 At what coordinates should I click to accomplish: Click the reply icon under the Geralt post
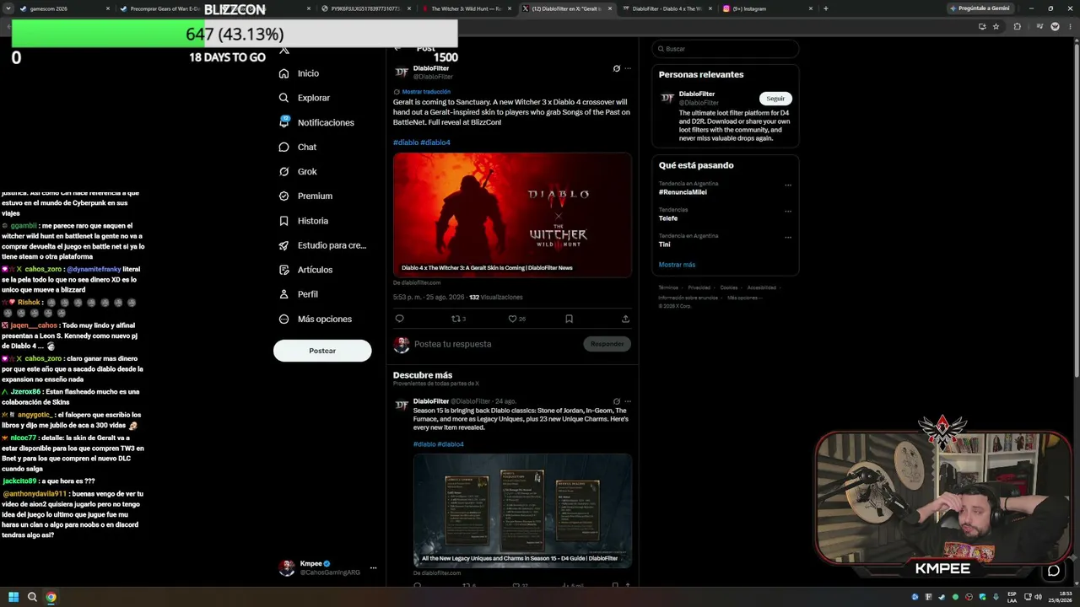point(400,319)
